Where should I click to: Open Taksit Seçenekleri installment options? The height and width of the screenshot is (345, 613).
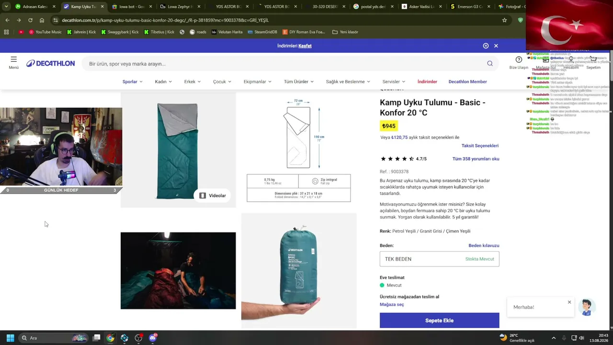pos(480,146)
